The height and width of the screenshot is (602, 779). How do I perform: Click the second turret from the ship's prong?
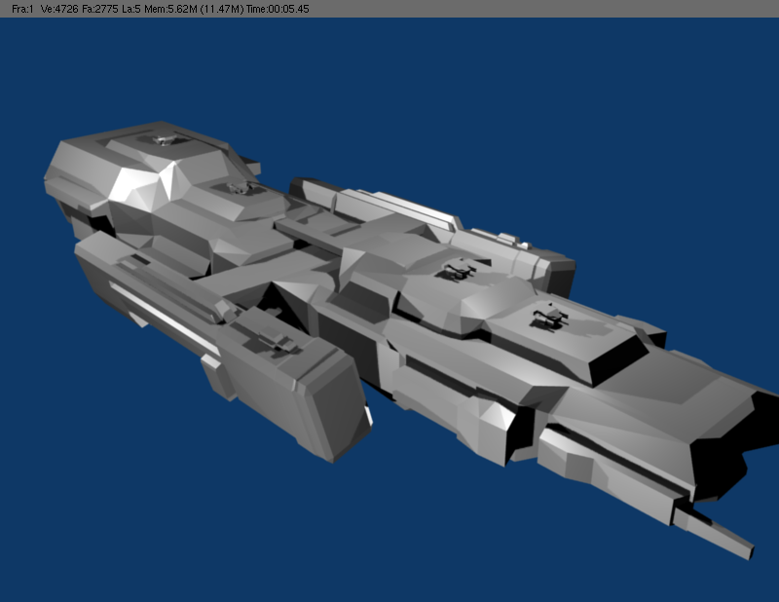coord(455,270)
